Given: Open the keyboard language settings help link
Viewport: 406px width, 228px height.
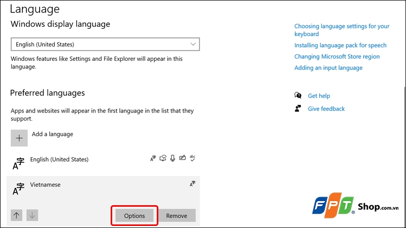Looking at the screenshot, I should tap(342, 30).
